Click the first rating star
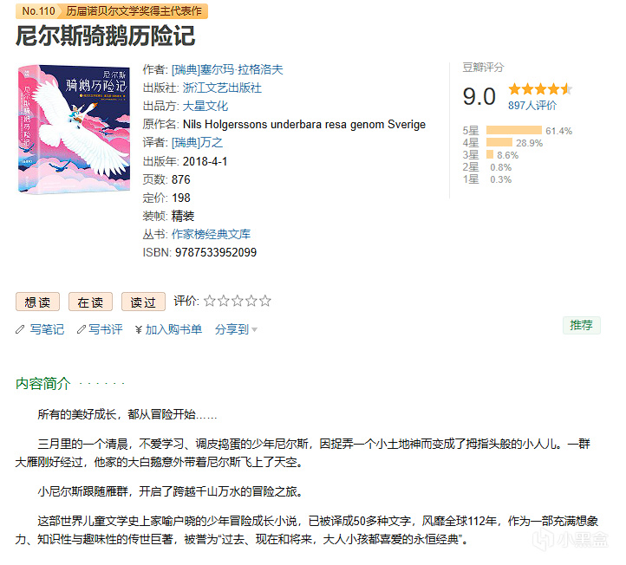The image size is (626, 565). [210, 301]
